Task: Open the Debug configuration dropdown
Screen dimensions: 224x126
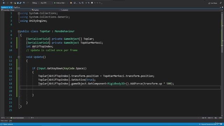Action: tap(35, 3)
